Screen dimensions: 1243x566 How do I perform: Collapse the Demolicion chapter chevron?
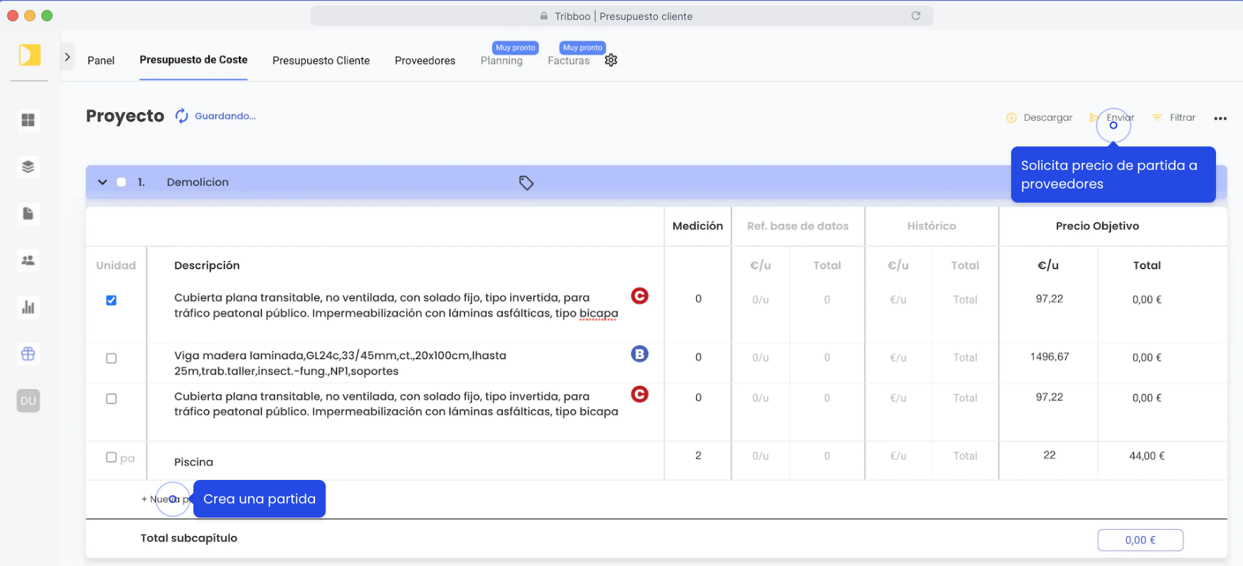[102, 182]
